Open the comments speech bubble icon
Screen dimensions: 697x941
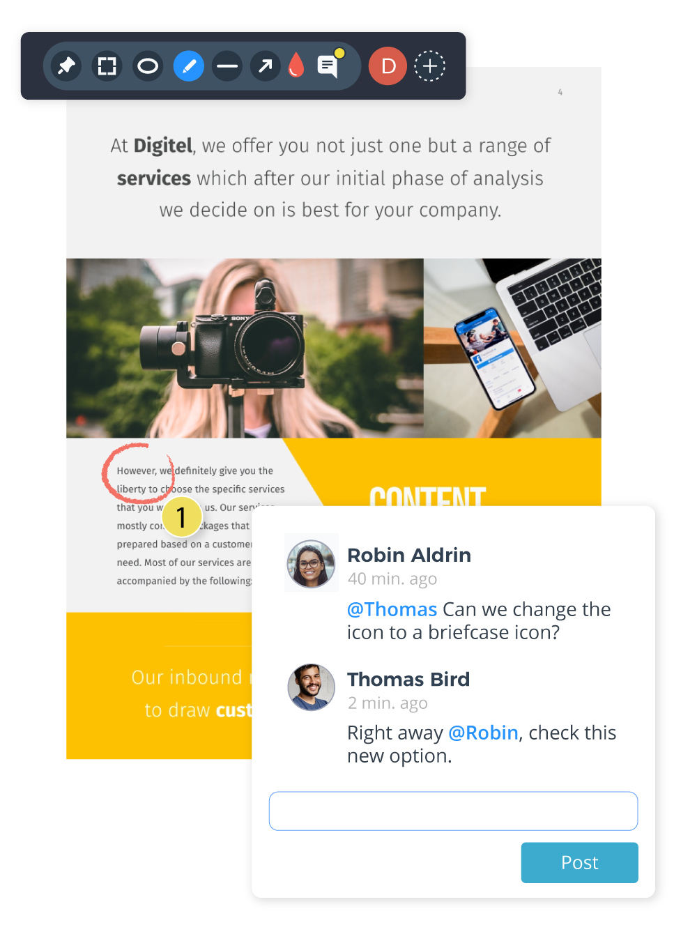pos(328,65)
